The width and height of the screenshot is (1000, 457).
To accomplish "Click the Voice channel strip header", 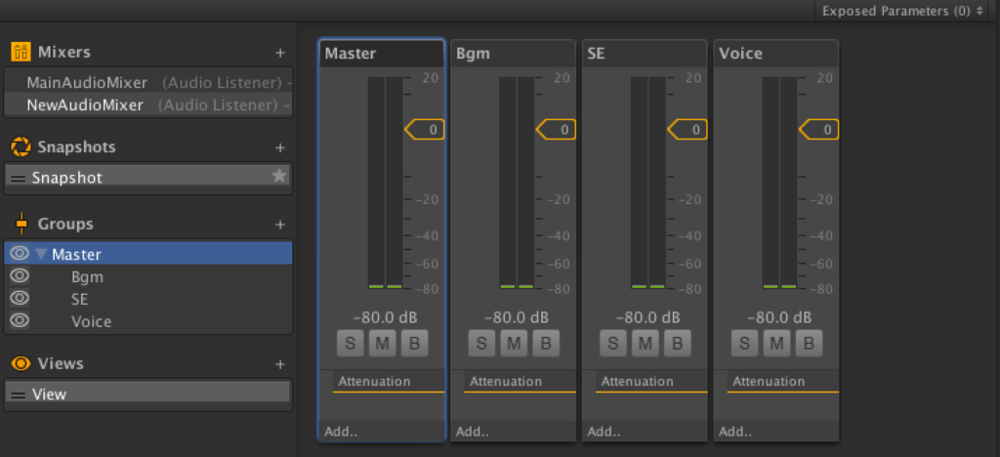I will click(x=775, y=54).
